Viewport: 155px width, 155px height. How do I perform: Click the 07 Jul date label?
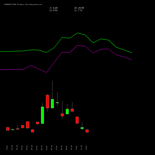point(56,148)
